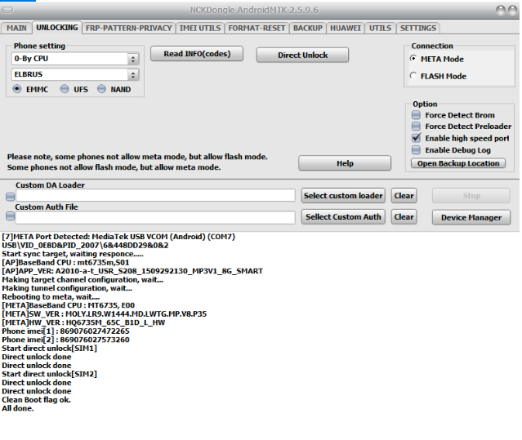Click the 'Clean Boot flag ok.' log line
The image size is (522, 440).
[36, 400]
